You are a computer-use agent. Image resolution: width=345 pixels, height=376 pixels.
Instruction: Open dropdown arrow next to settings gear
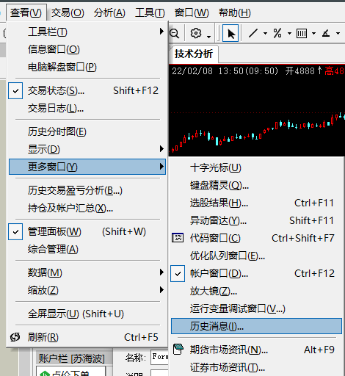point(208,37)
